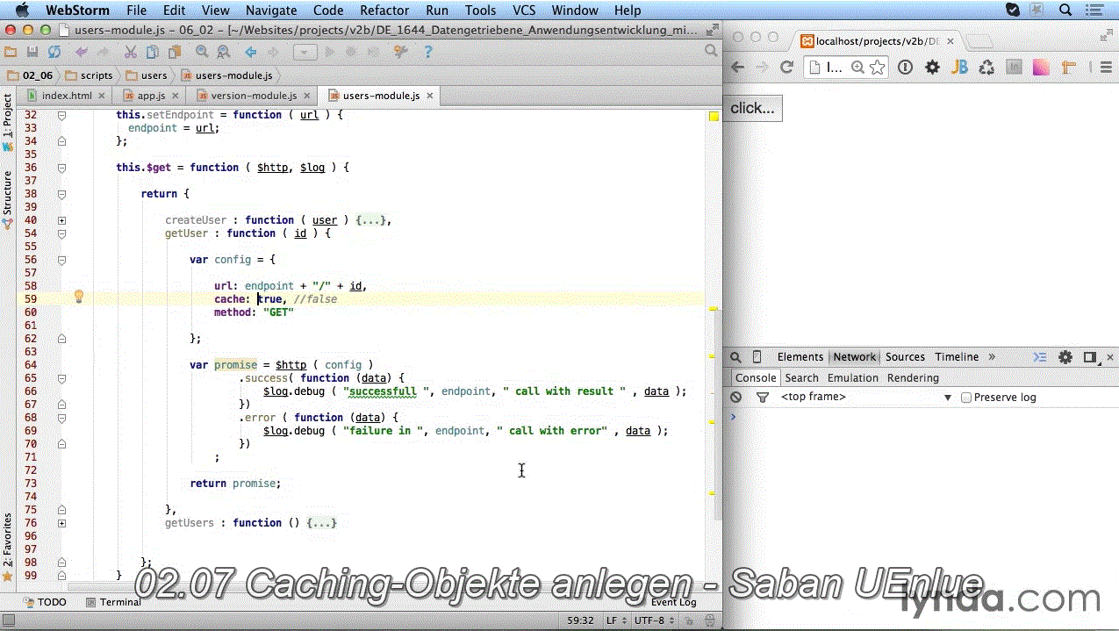Open the Chrome hamburger menu
The image size is (1119, 631).
click(x=1108, y=67)
